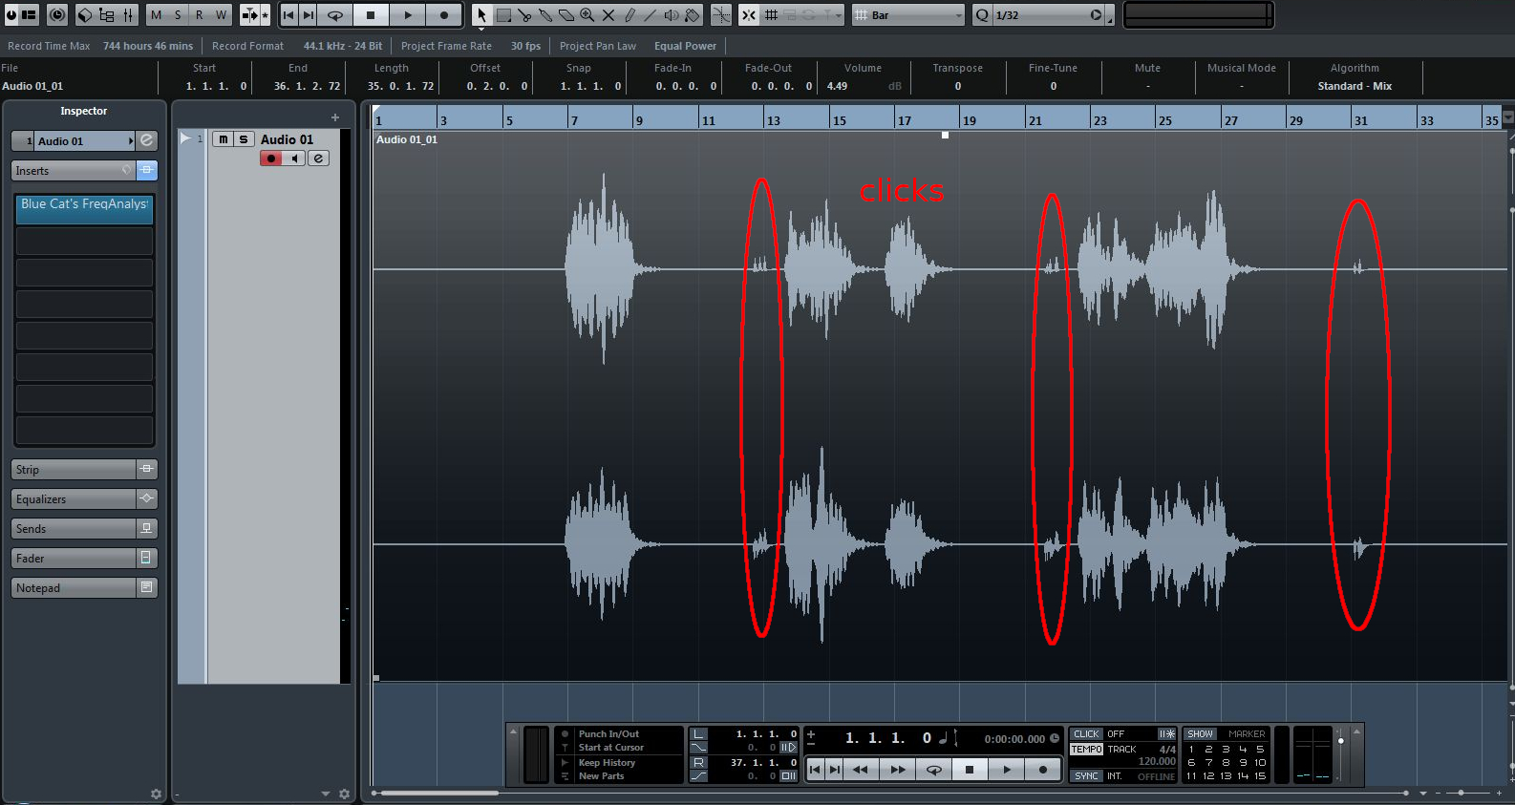Select the Draw pencil tool
The image size is (1515, 805).
(629, 15)
